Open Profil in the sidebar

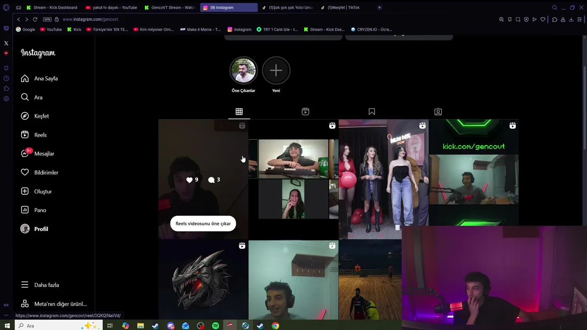[34, 229]
